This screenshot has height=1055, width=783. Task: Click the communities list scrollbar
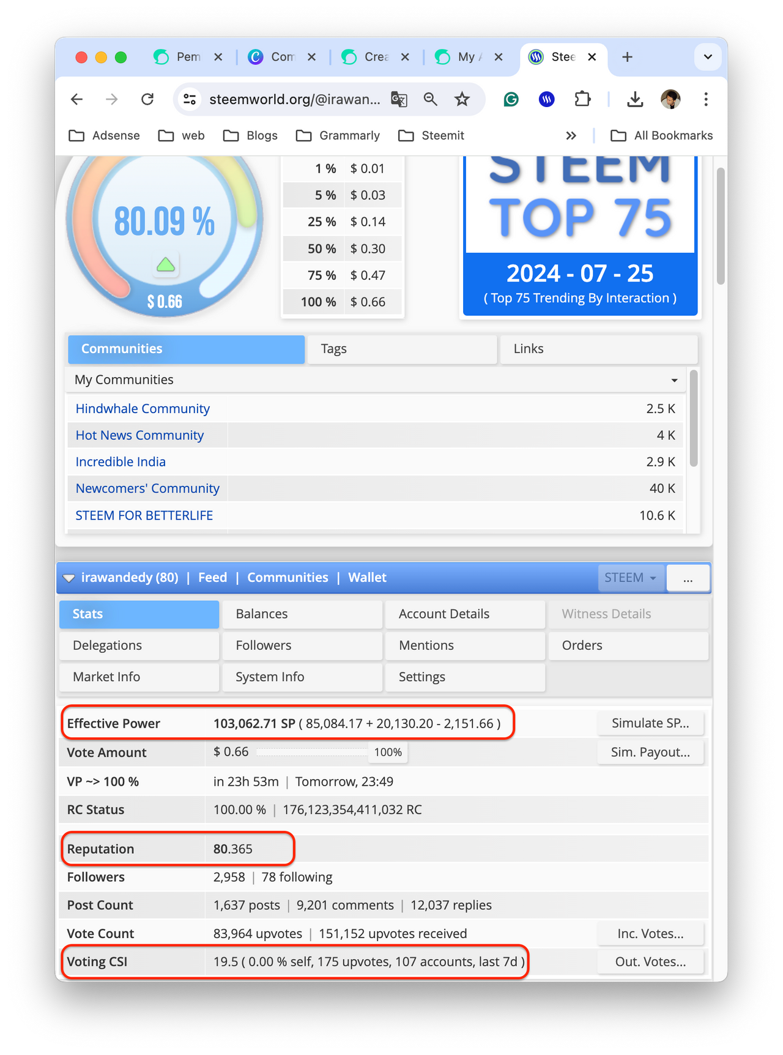pyautogui.click(x=693, y=419)
